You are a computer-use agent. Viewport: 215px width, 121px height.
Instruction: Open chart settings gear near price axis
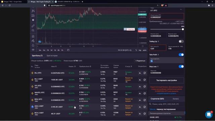pyautogui.click(x=142, y=46)
